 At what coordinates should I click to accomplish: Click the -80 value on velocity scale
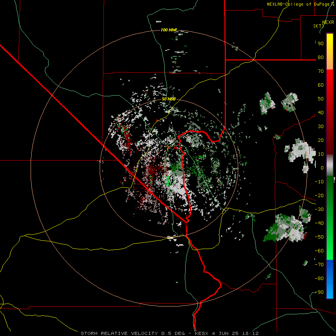[319, 279]
